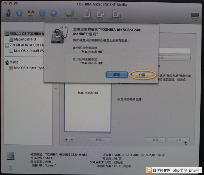
Task: Click the window's yellow minimize button
Action: pos(11,4)
